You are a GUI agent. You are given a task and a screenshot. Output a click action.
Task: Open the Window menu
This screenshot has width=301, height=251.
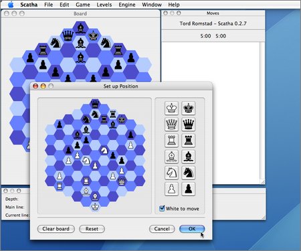[152, 5]
